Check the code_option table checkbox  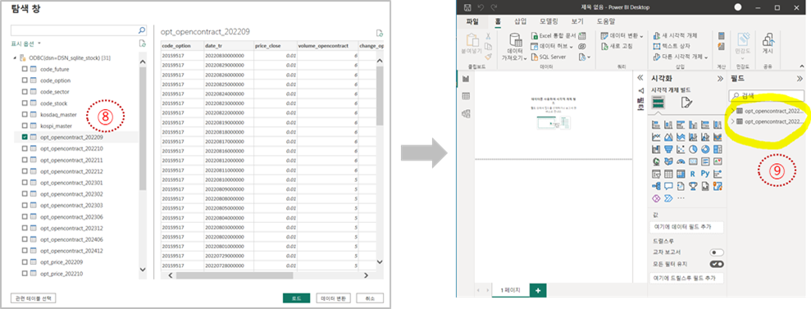point(25,80)
